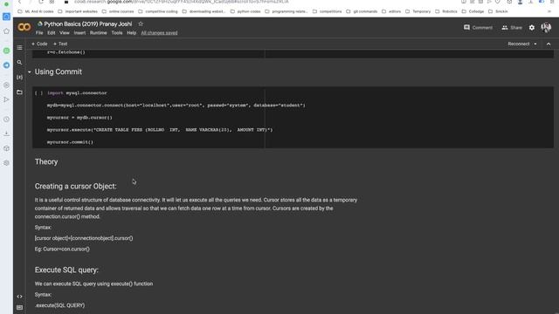Click the gear icon in browser left sidebar
Viewport: 559px width, 314px height.
(6, 163)
